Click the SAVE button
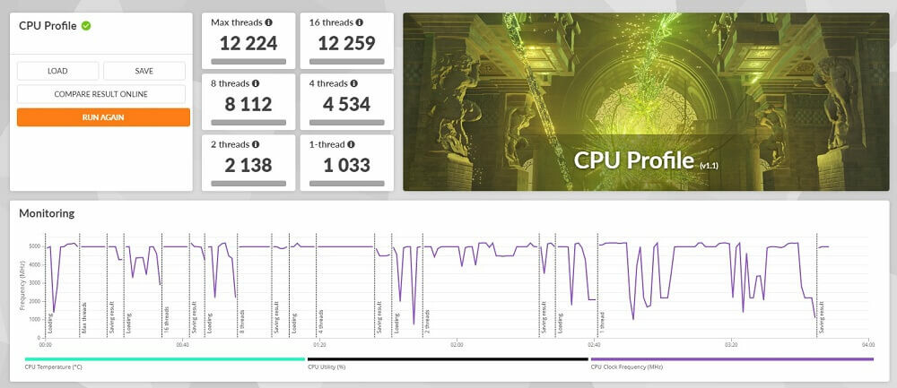 (x=144, y=71)
